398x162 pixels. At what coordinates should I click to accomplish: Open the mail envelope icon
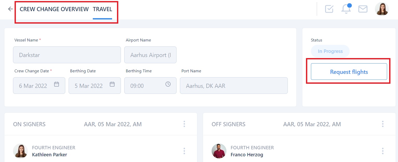363,9
